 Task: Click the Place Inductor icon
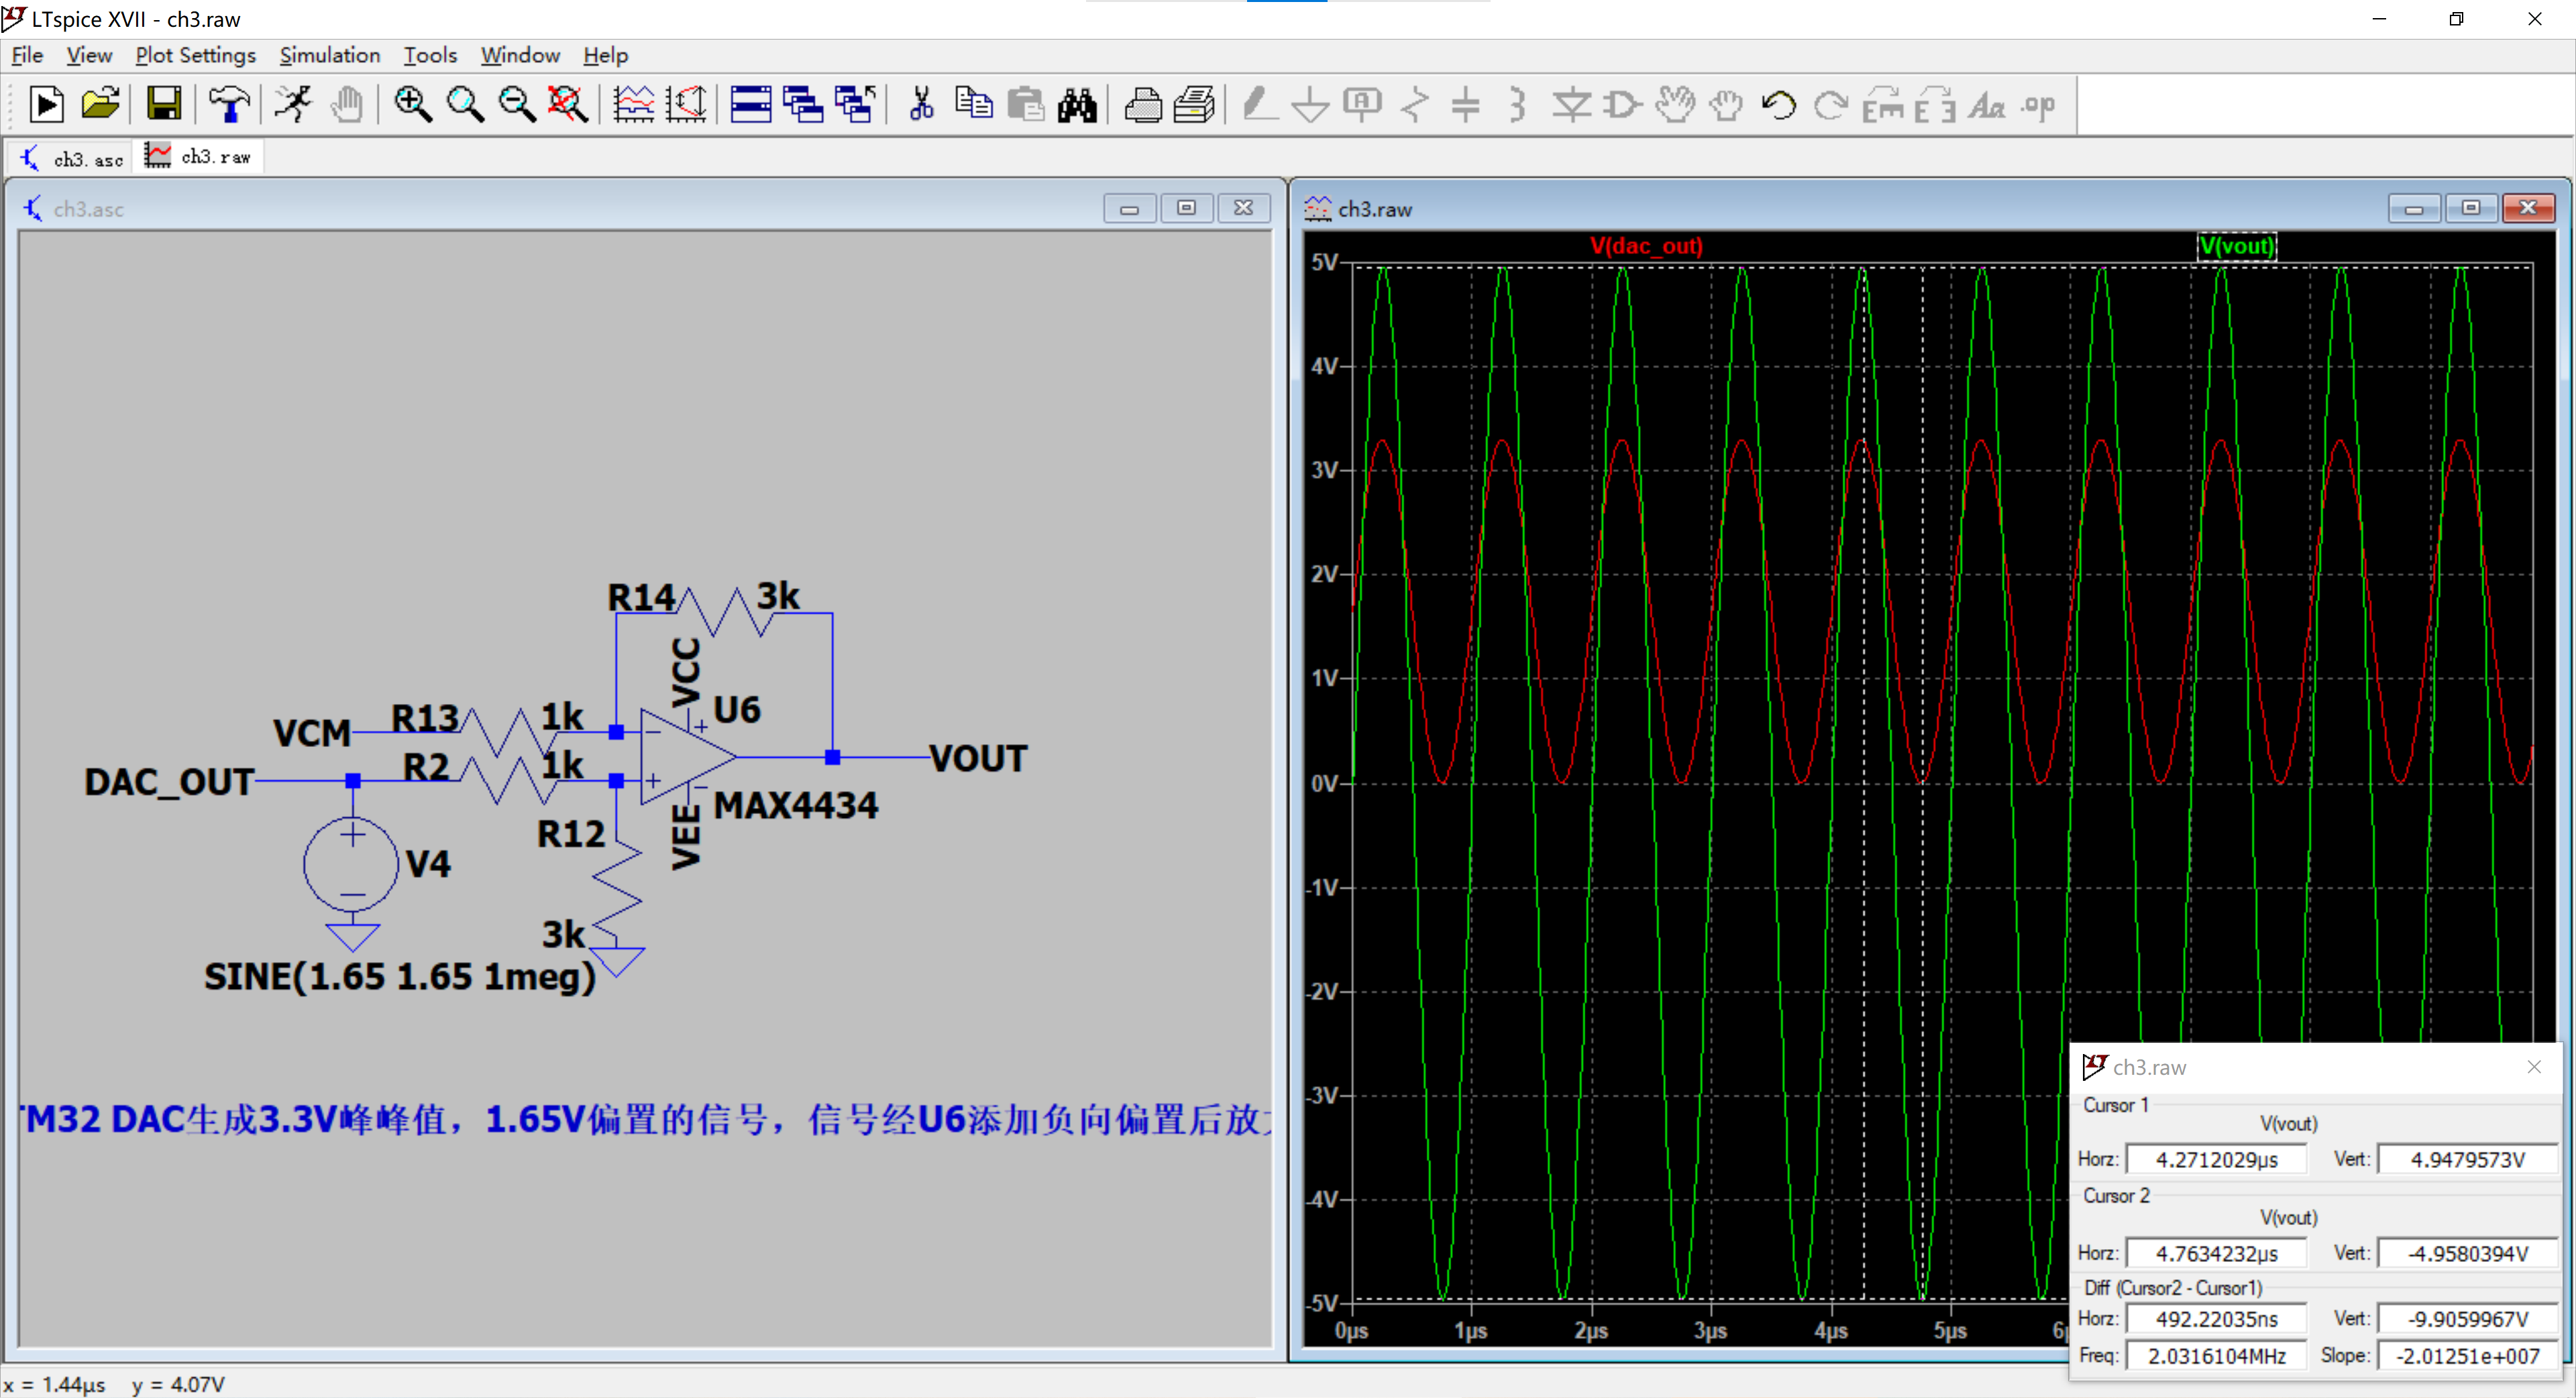(1518, 105)
